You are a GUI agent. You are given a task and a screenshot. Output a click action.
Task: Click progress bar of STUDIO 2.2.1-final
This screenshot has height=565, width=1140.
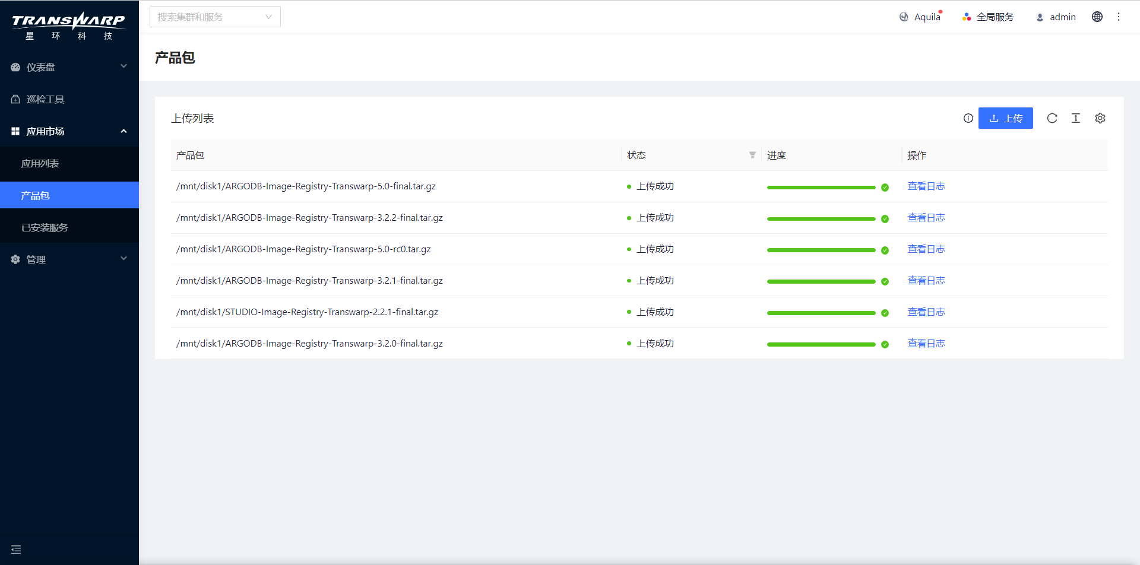pos(821,313)
